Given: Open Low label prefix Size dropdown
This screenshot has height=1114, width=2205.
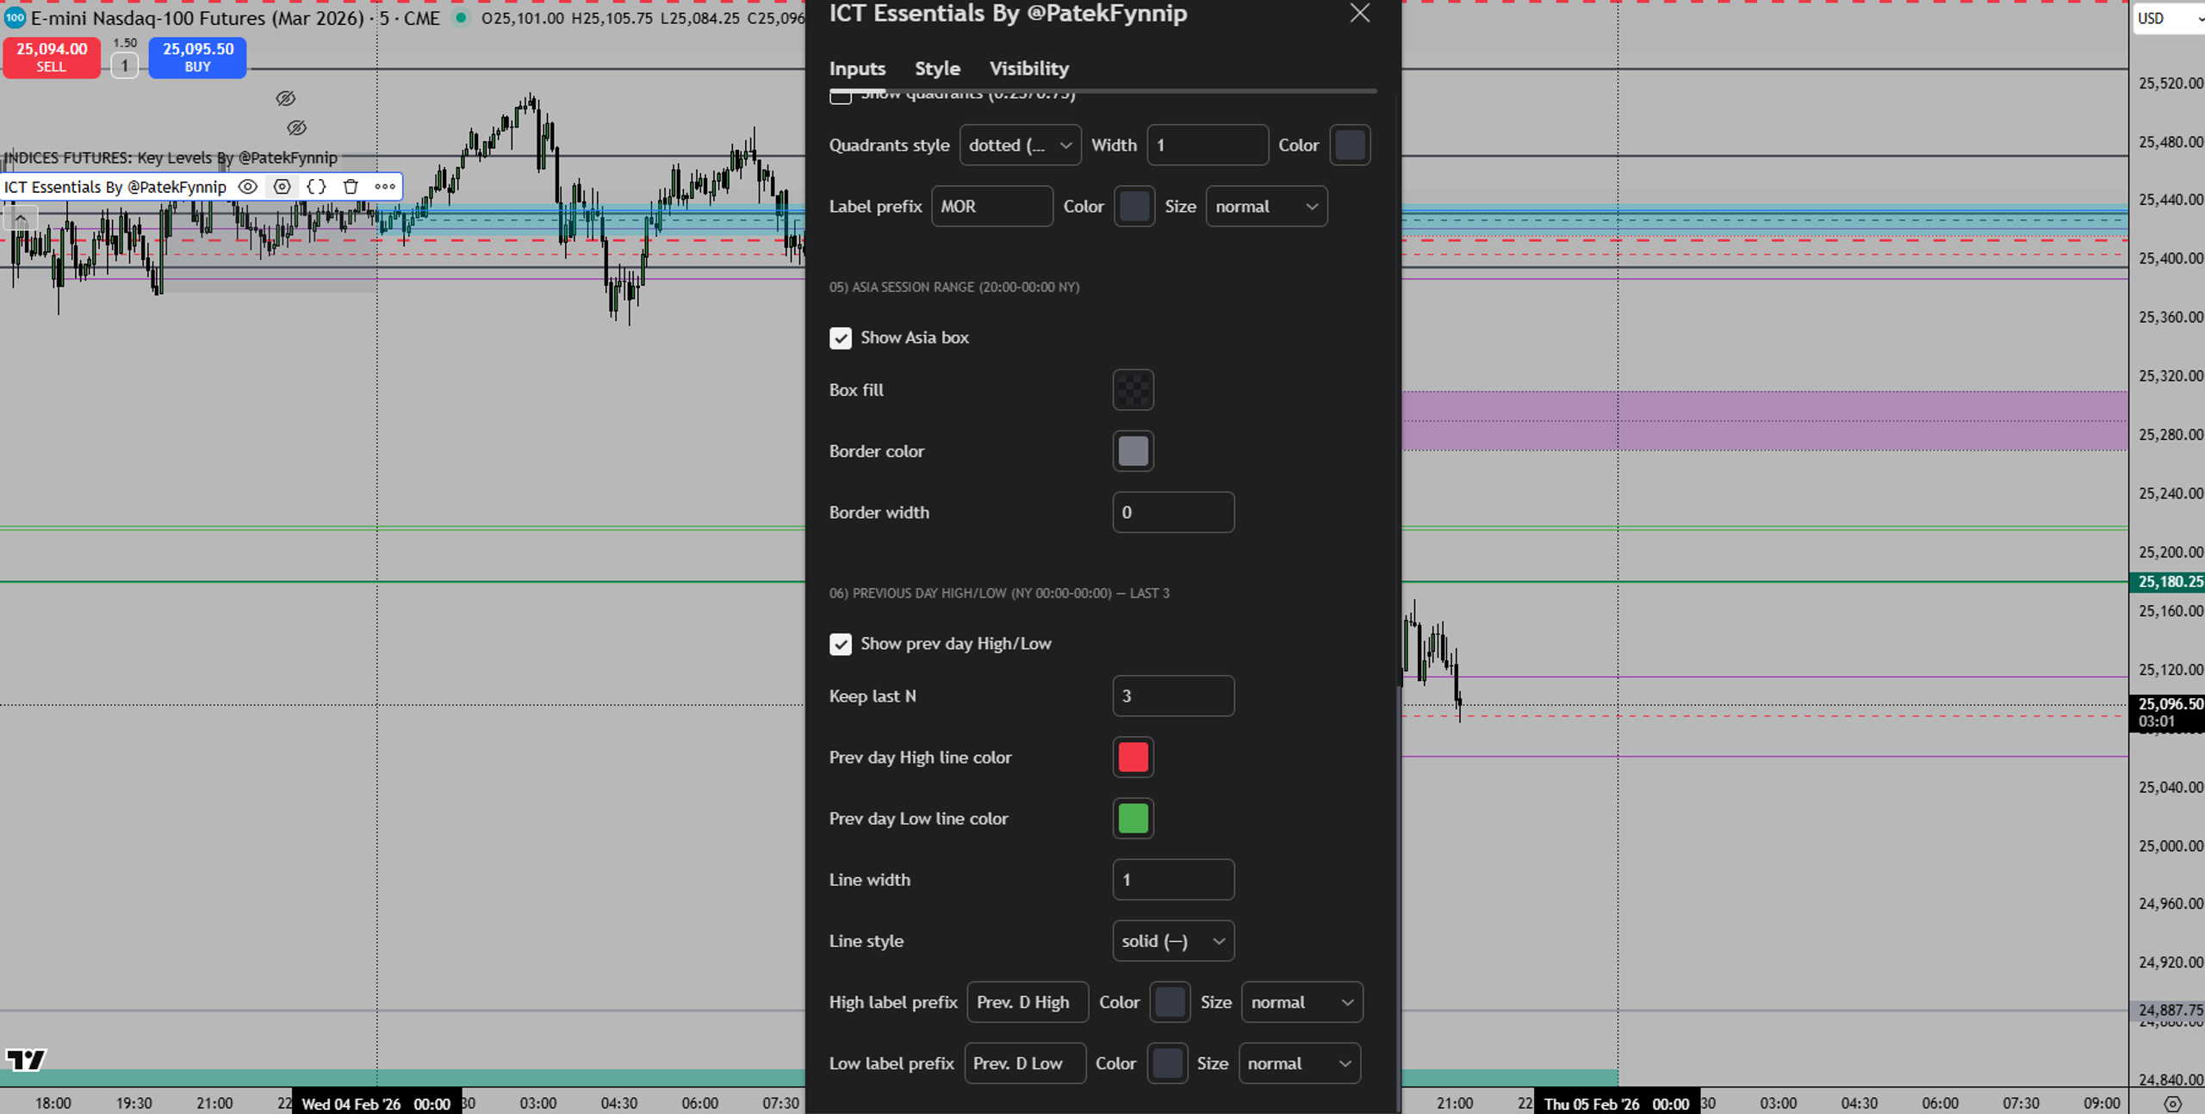Looking at the screenshot, I should 1299,1063.
